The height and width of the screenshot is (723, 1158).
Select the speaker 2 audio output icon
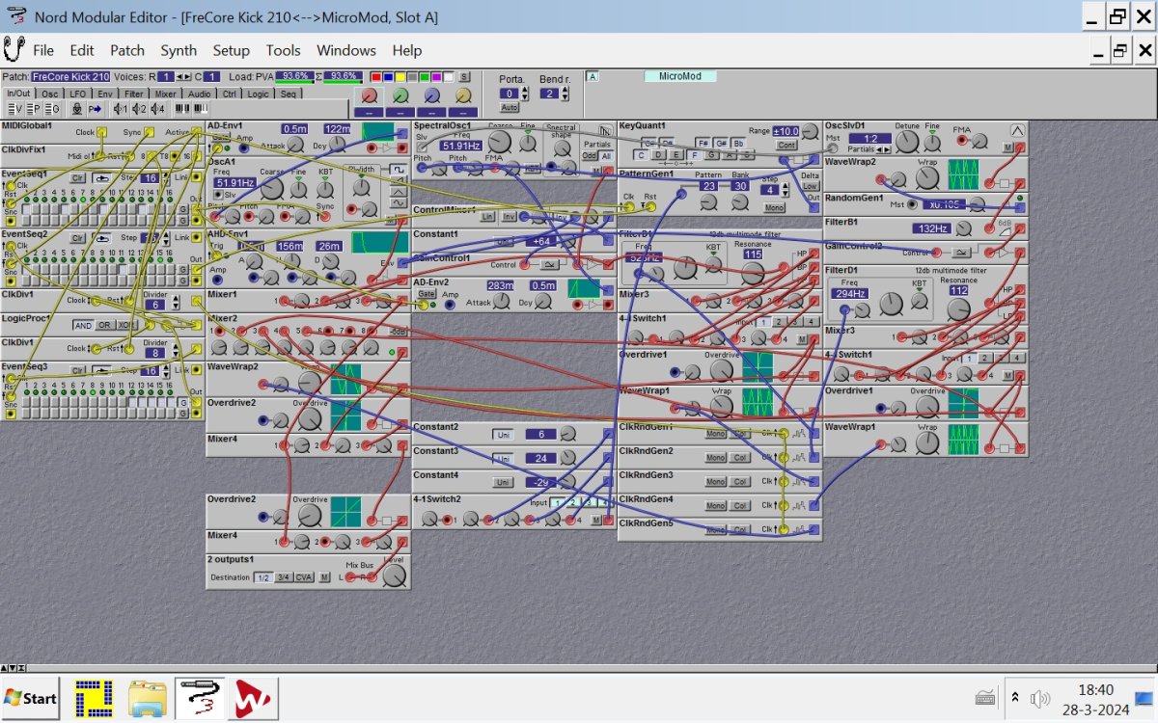139,109
